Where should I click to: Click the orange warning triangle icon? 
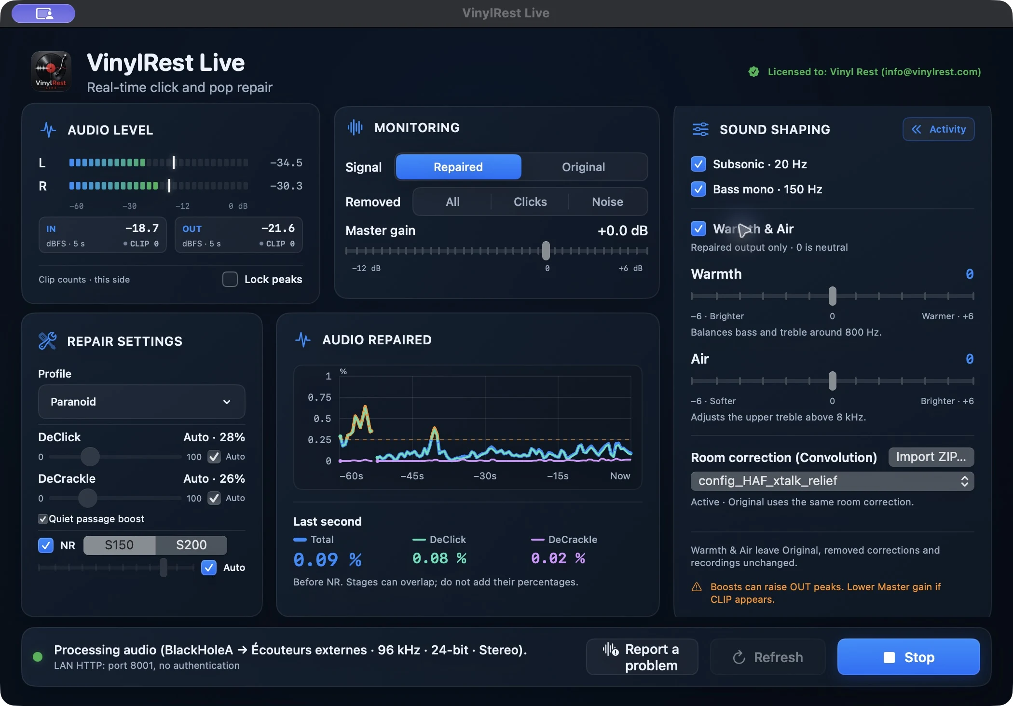pyautogui.click(x=697, y=587)
